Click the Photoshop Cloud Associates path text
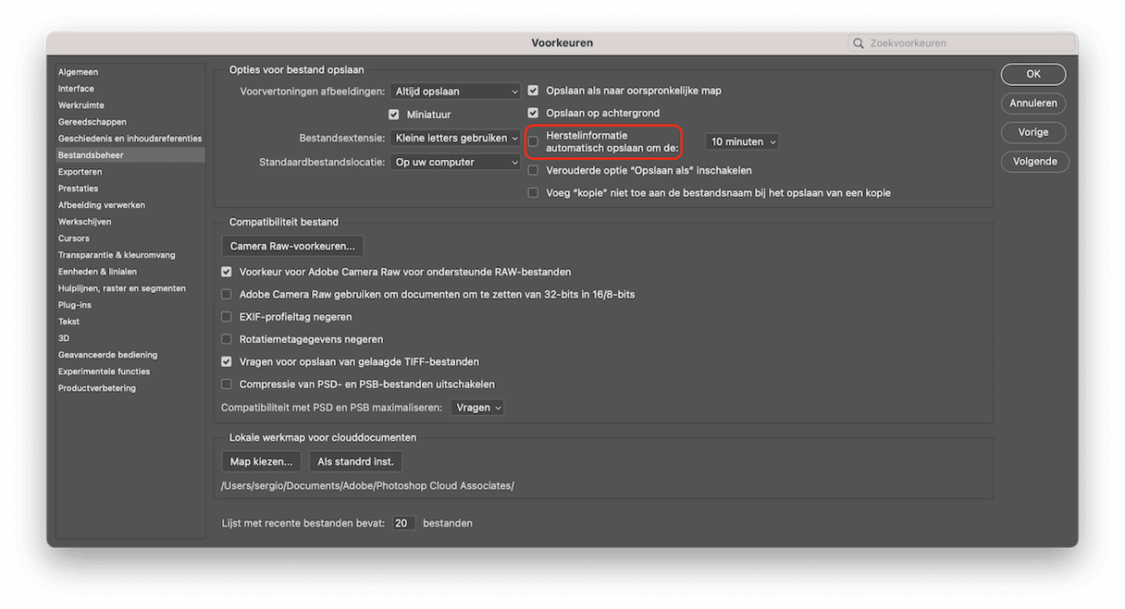 click(367, 486)
